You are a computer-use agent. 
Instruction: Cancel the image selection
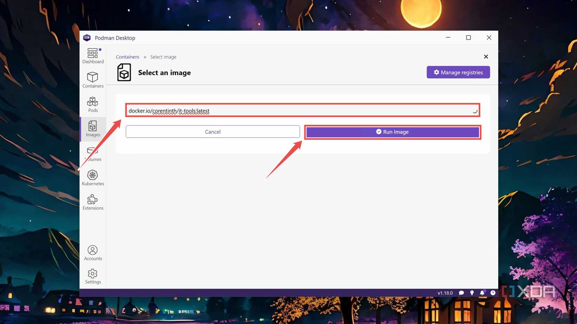point(213,132)
